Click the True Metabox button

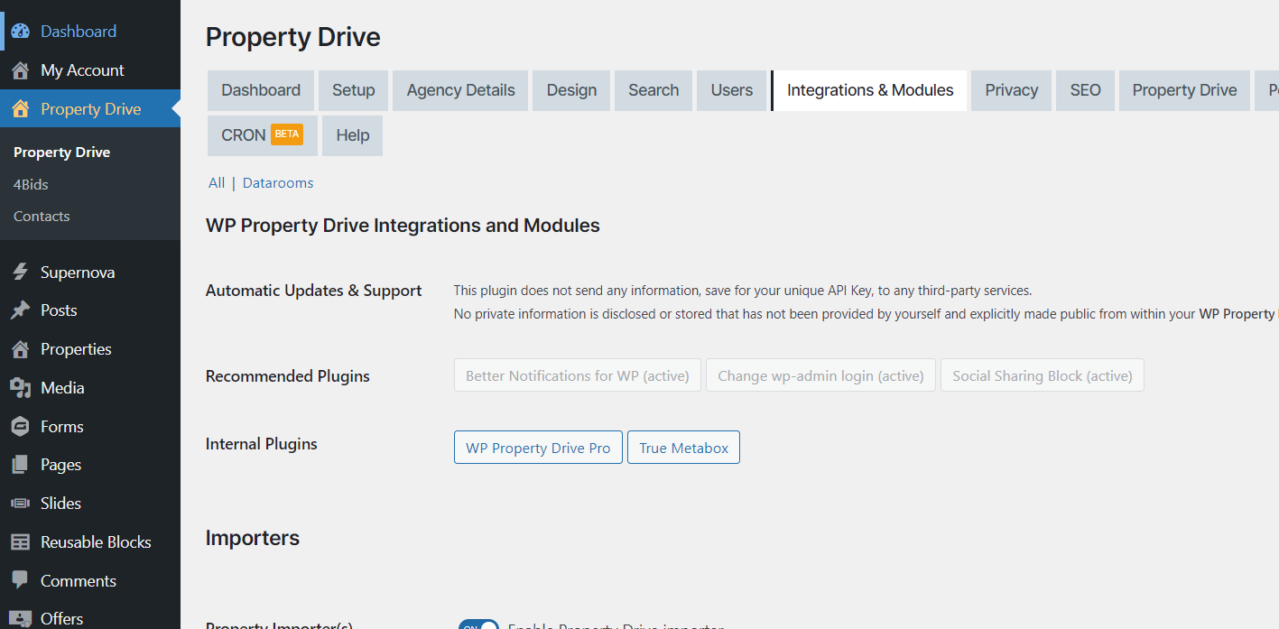tap(683, 448)
